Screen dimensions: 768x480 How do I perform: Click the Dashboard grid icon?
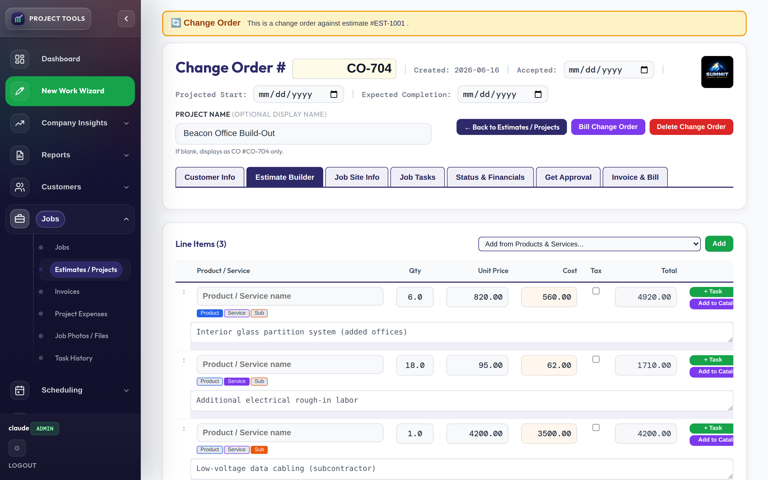point(20,59)
